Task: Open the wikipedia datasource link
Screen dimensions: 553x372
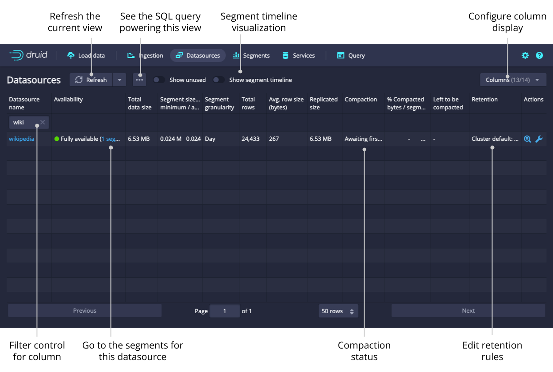Action: [x=21, y=139]
